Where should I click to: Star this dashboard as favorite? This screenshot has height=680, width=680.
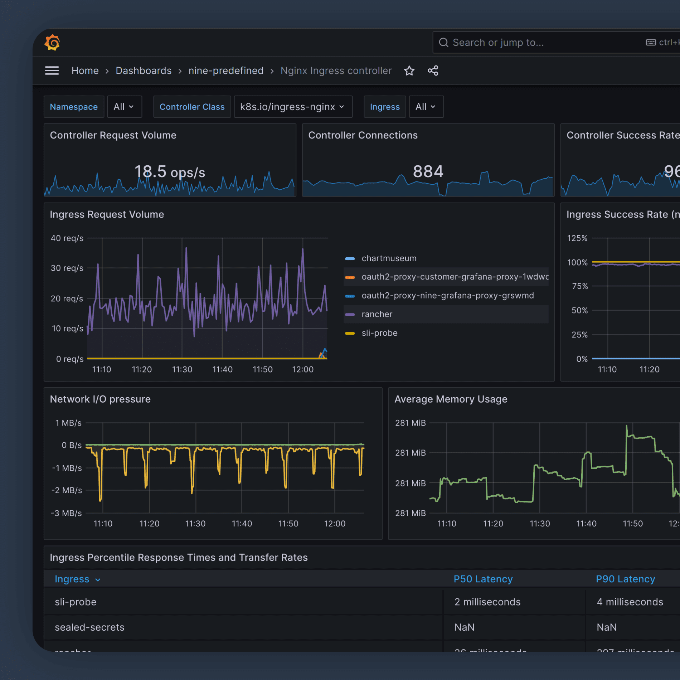[x=409, y=71]
